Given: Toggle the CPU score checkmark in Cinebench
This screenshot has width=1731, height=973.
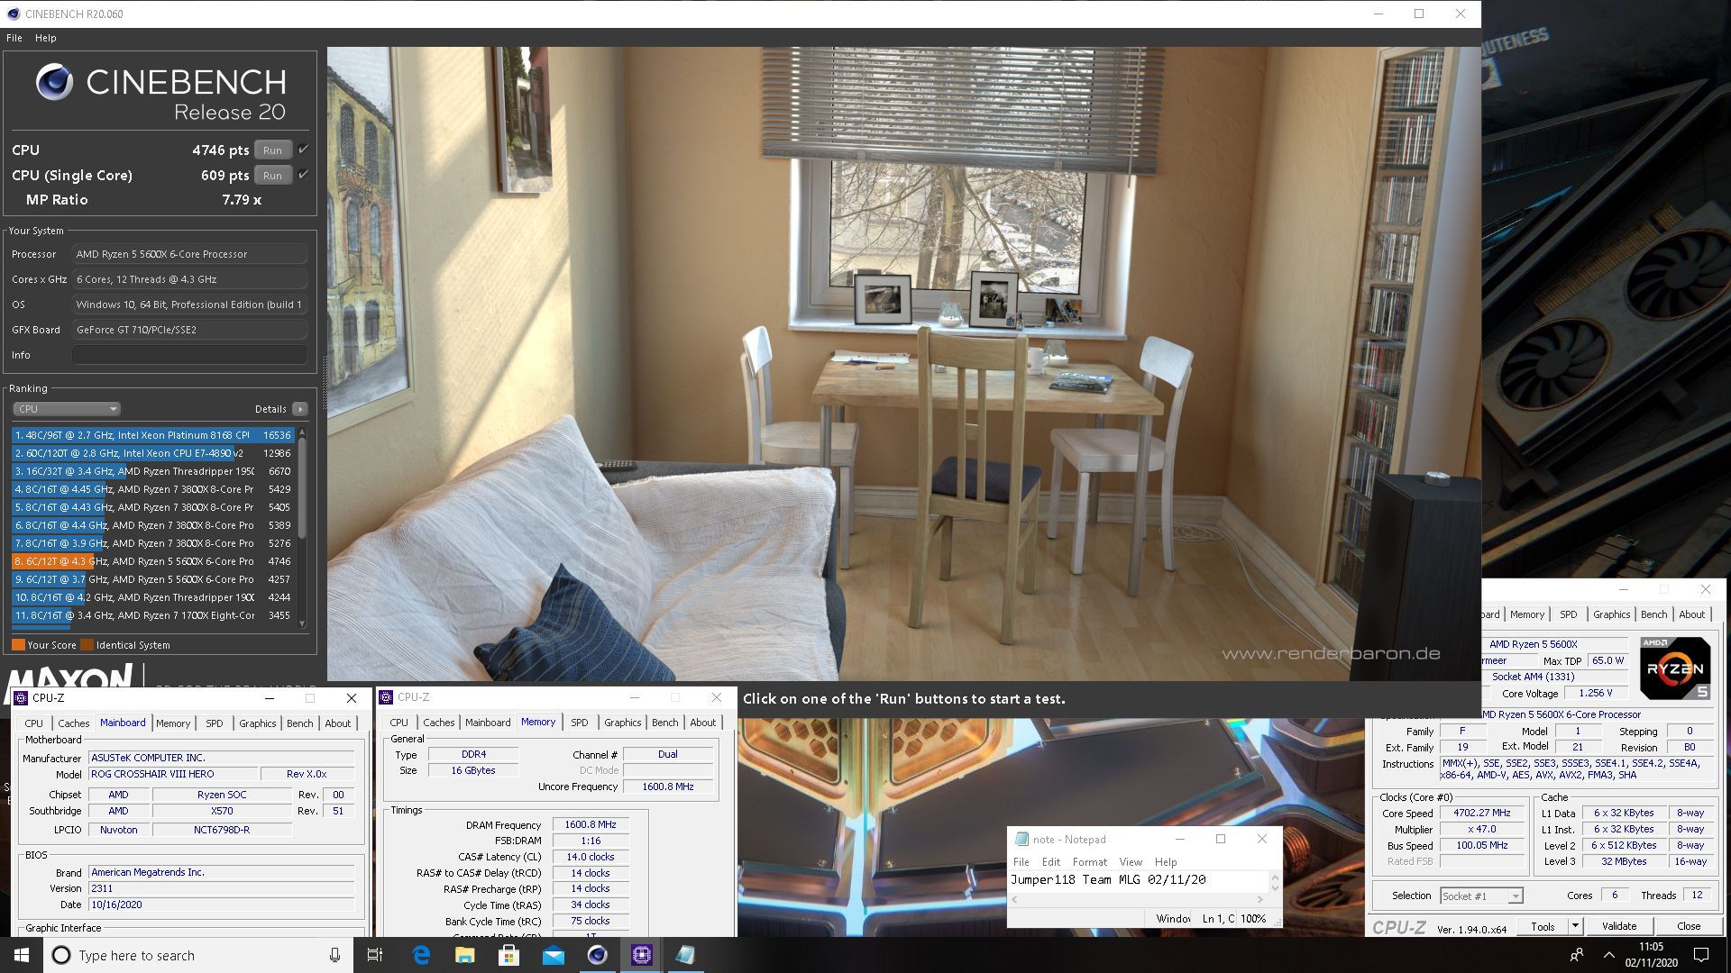Looking at the screenshot, I should pos(301,149).
